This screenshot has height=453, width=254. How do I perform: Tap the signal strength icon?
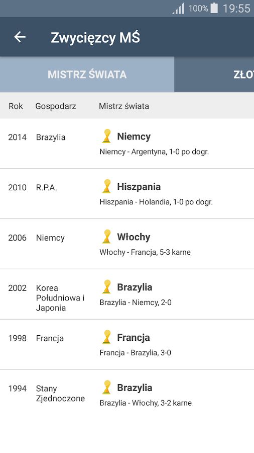(178, 9)
